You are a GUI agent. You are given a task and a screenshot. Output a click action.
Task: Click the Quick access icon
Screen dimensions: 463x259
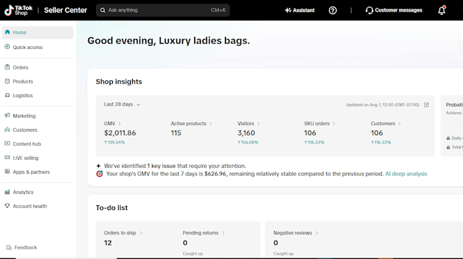(x=7, y=47)
